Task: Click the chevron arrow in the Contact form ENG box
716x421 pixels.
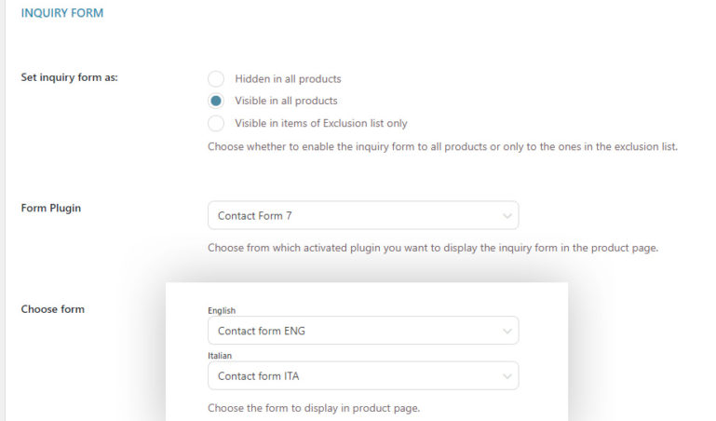Action: tap(507, 331)
